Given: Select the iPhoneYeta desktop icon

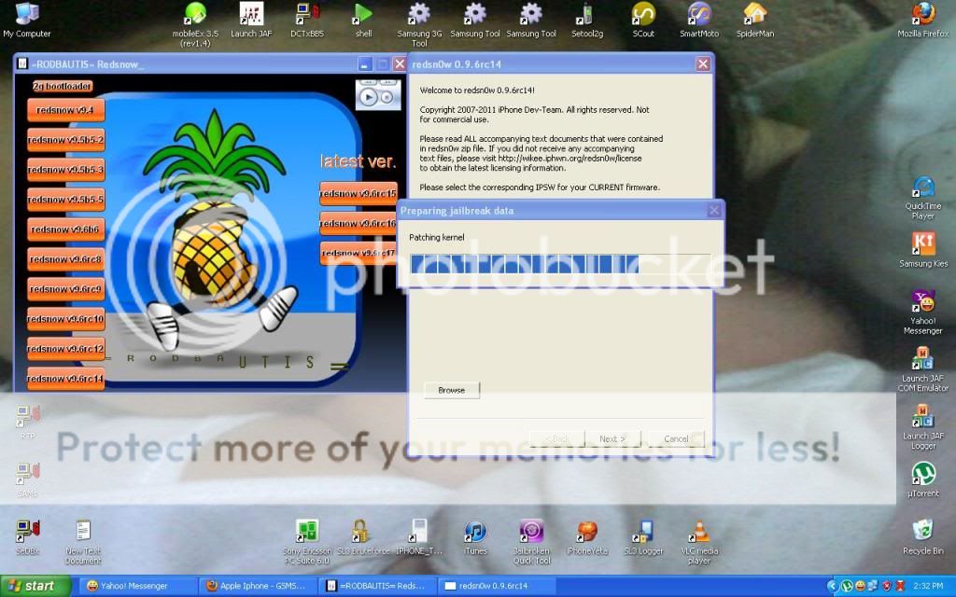Looking at the screenshot, I should [587, 537].
